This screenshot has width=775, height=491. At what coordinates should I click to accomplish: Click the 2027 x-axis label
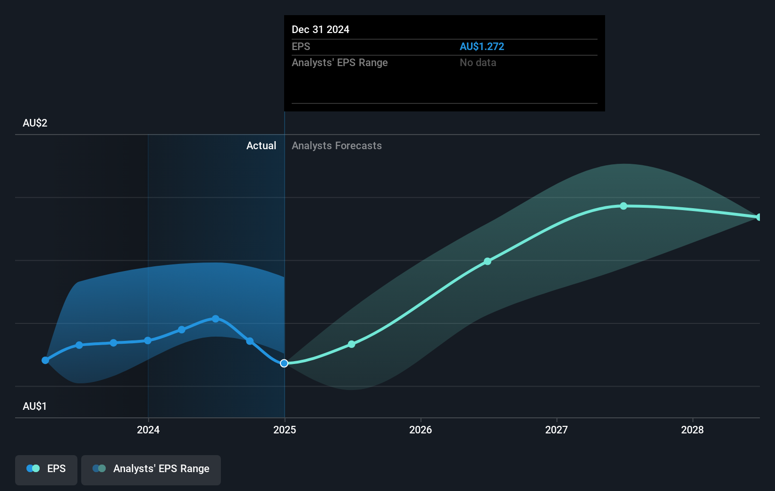tap(556, 430)
